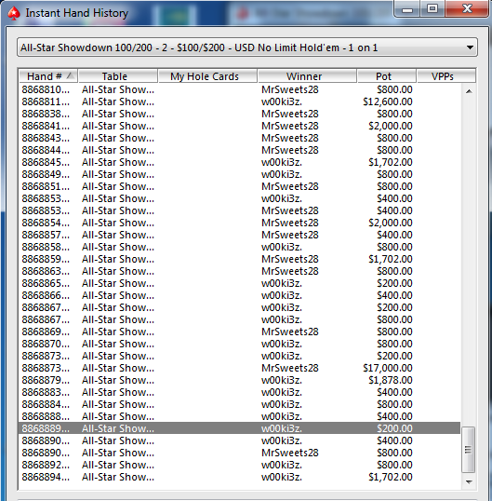Select hand 8868883... row
The image size is (492, 501).
(239, 392)
